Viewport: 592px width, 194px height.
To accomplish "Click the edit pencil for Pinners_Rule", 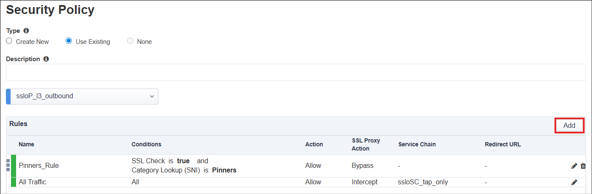I will click(x=574, y=166).
